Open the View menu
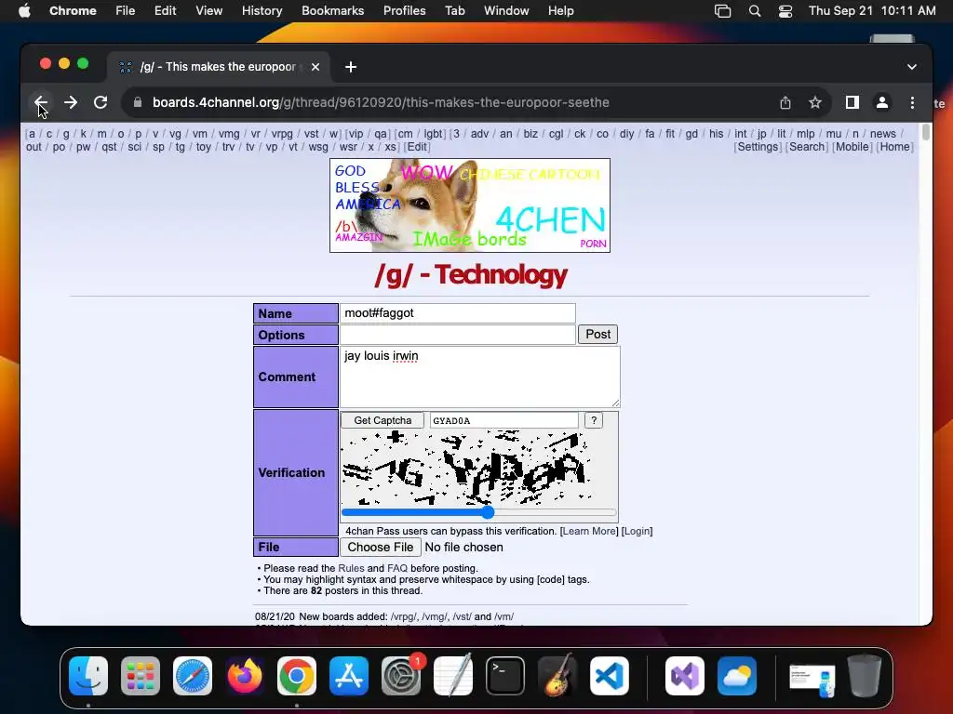953x714 pixels. pyautogui.click(x=209, y=11)
